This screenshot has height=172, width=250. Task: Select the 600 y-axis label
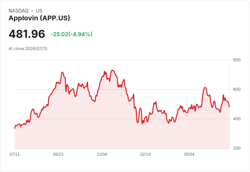237,89
